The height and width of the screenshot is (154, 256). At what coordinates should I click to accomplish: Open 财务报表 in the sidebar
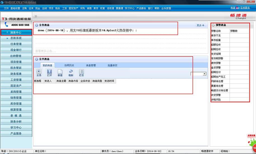[16, 74]
